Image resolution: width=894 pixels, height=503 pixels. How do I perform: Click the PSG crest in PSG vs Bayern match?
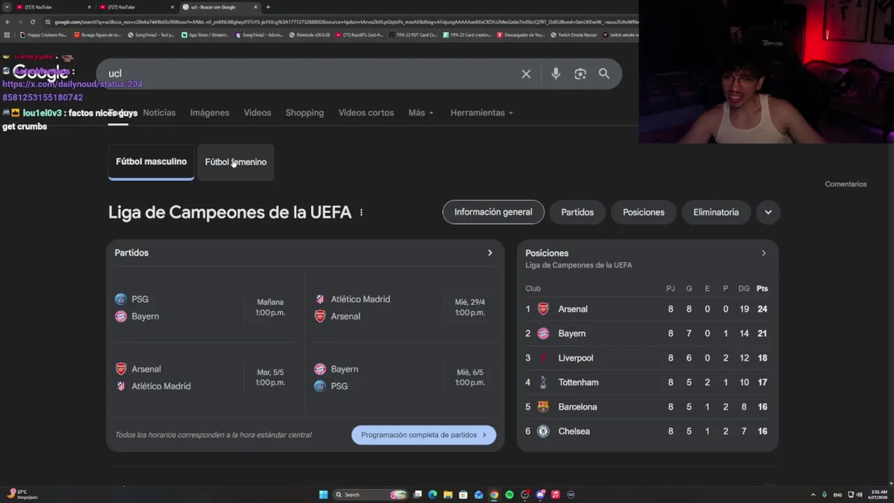[121, 299]
